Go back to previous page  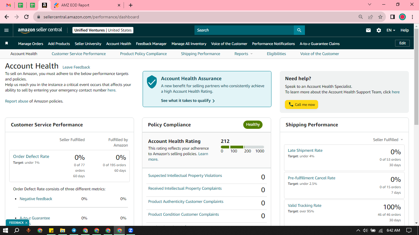pyautogui.click(x=7, y=17)
